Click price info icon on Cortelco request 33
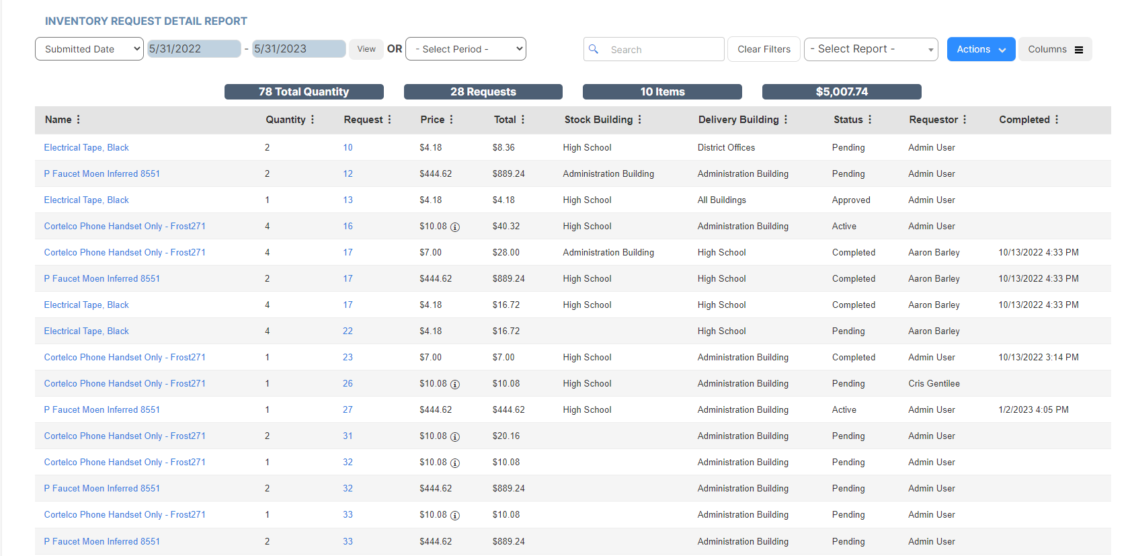This screenshot has width=1128, height=556. (x=455, y=516)
